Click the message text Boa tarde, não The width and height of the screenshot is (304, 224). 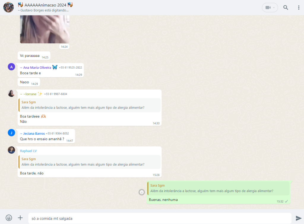tap(32, 173)
